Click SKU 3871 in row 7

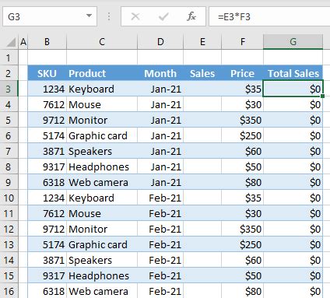pyautogui.click(x=47, y=151)
